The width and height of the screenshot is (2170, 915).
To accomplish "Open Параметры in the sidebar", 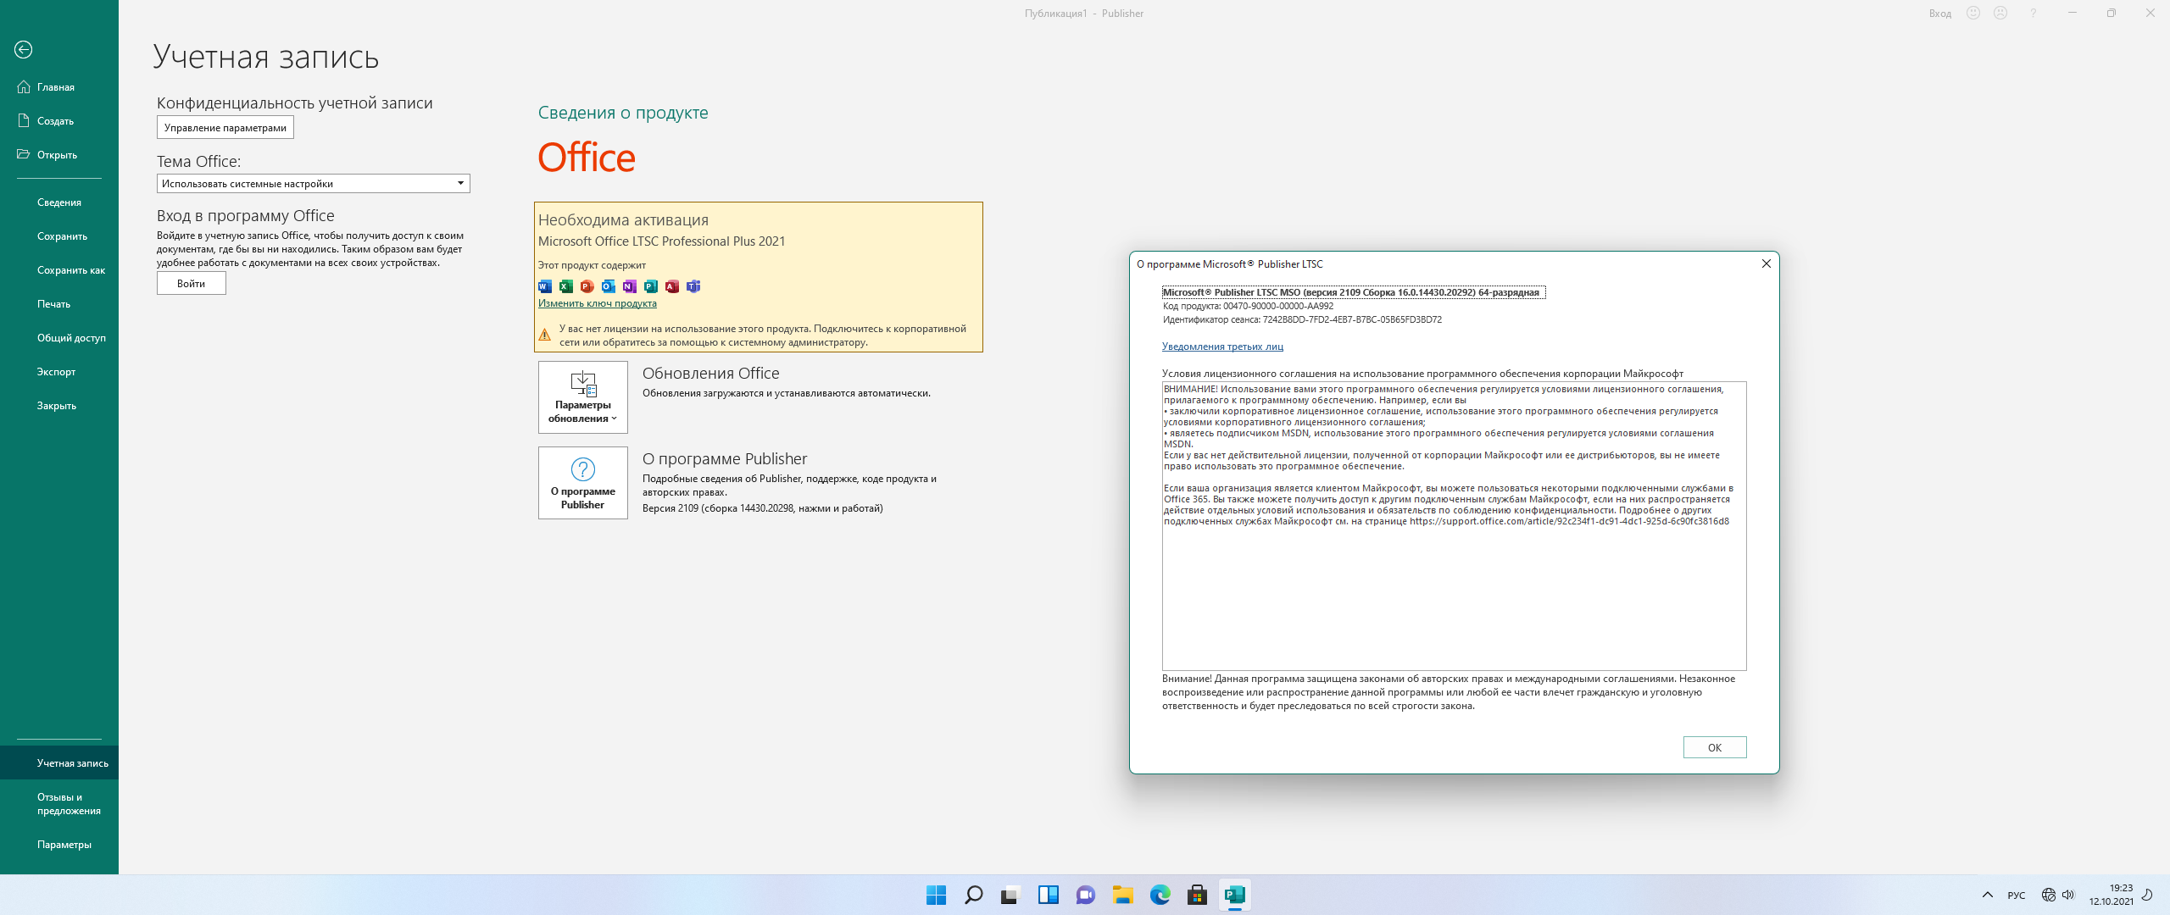I will (59, 845).
